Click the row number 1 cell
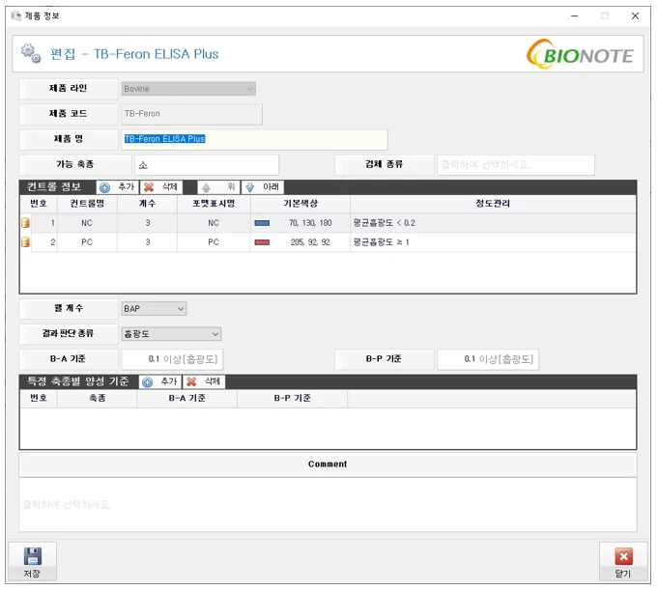Viewport: 658px width, 590px height. tap(44, 223)
